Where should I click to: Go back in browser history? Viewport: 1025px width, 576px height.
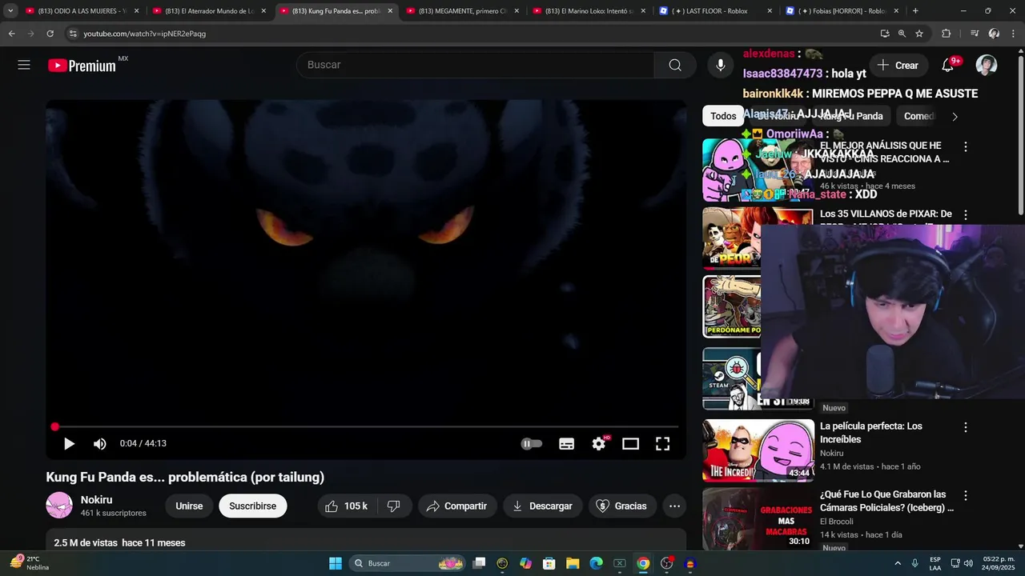pos(11,34)
